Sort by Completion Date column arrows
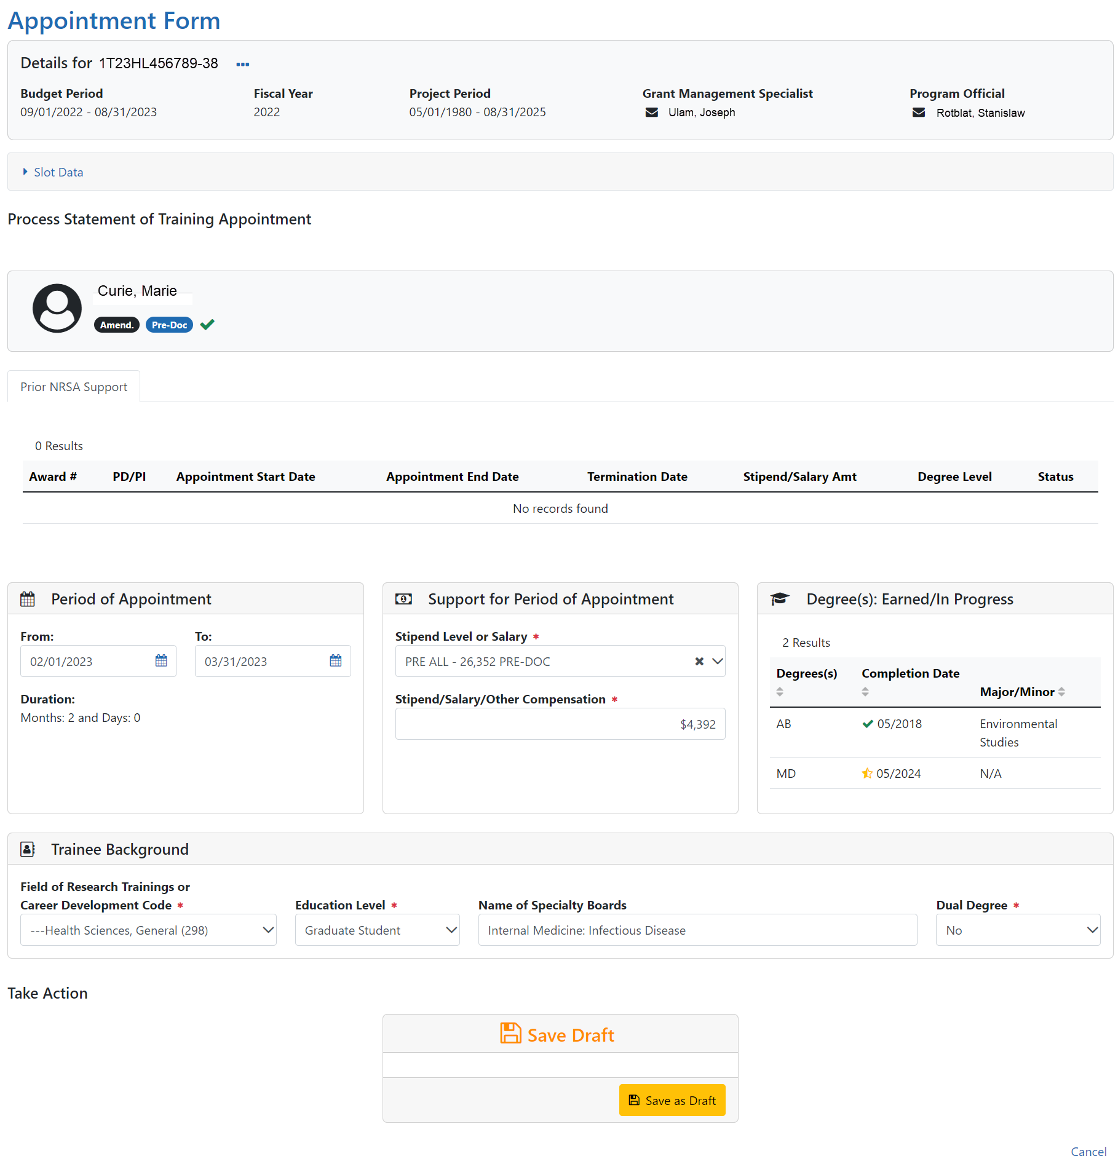The width and height of the screenshot is (1118, 1172). (x=865, y=692)
